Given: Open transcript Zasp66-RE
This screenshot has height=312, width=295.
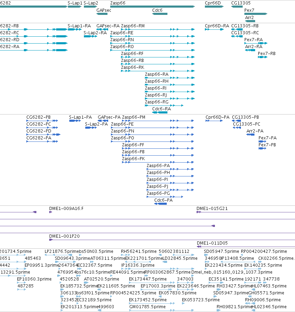Looking at the screenshot, I should 153,36.
